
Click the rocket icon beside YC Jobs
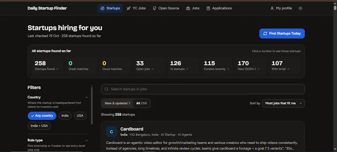click(x=128, y=8)
